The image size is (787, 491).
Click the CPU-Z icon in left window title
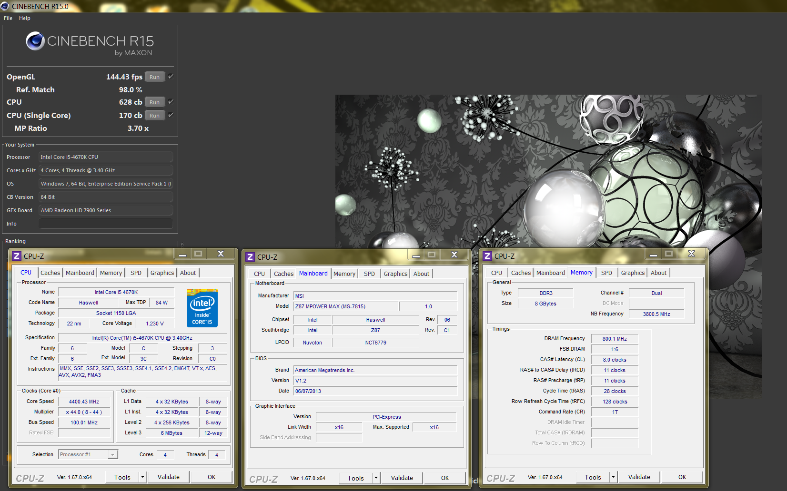point(17,256)
